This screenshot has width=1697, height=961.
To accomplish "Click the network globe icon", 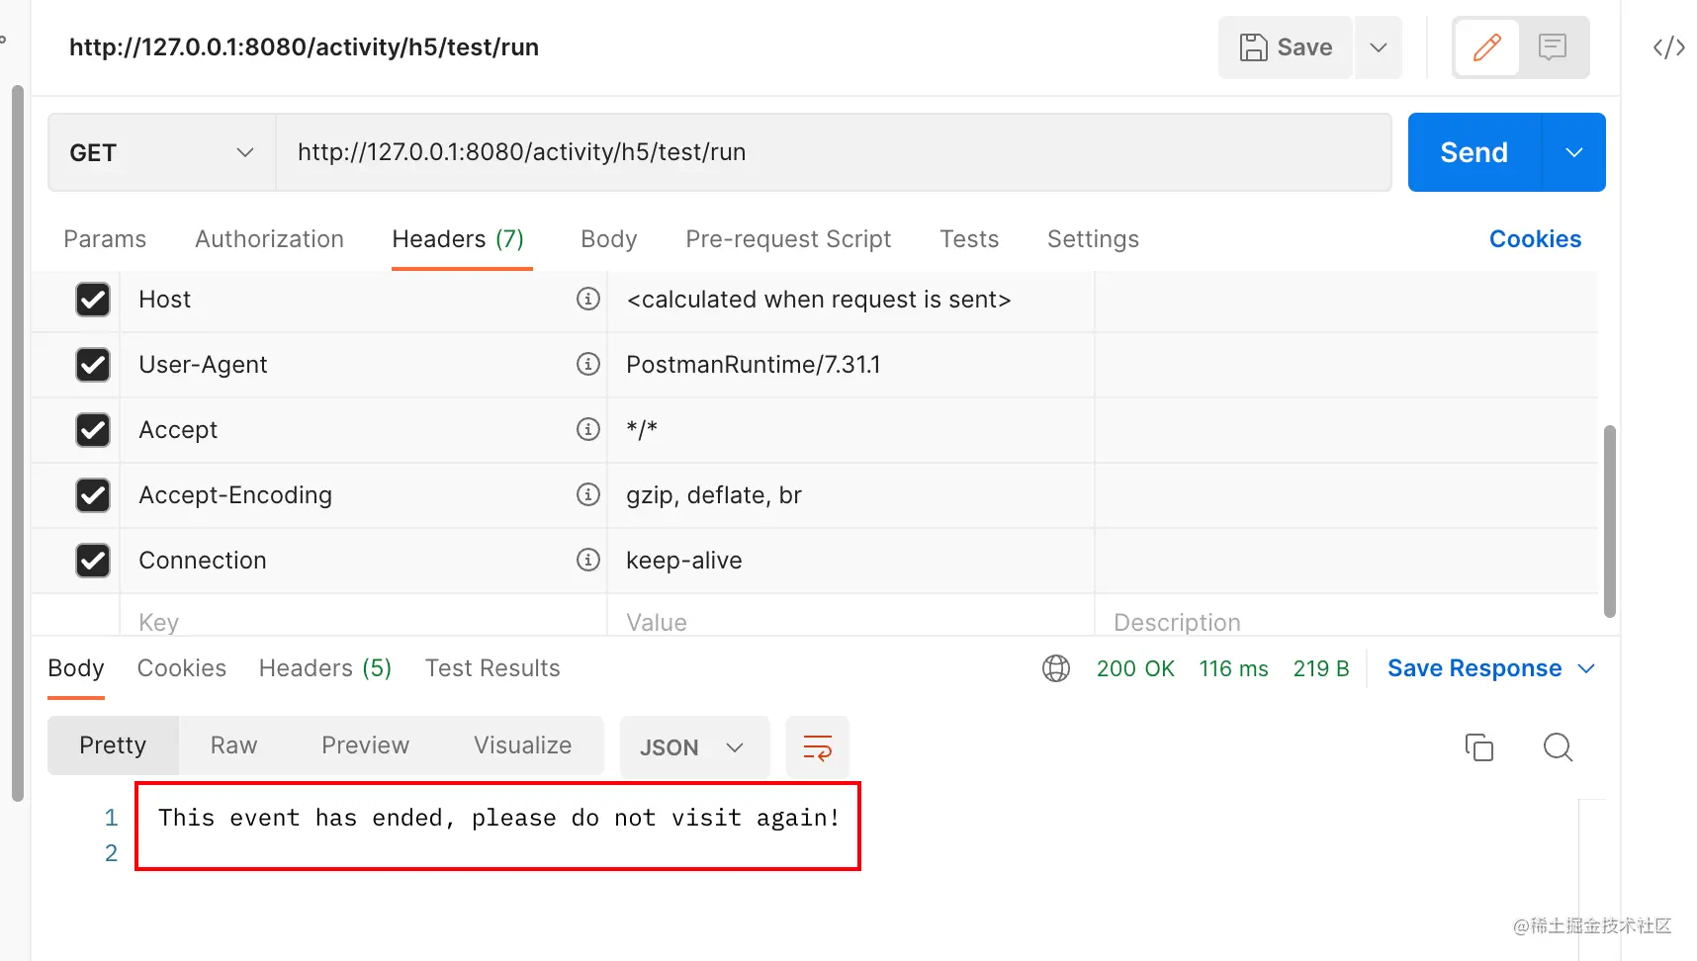I will click(1056, 668).
